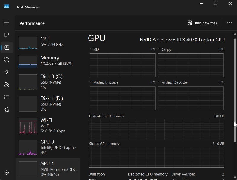Open the Processes page icon

(x=7, y=35)
